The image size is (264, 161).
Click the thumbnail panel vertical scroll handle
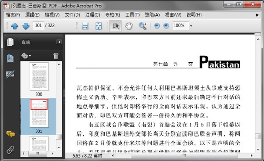59,136
